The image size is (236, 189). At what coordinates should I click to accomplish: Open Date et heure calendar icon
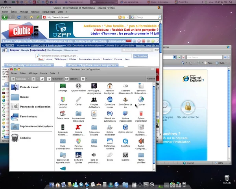click(63, 113)
